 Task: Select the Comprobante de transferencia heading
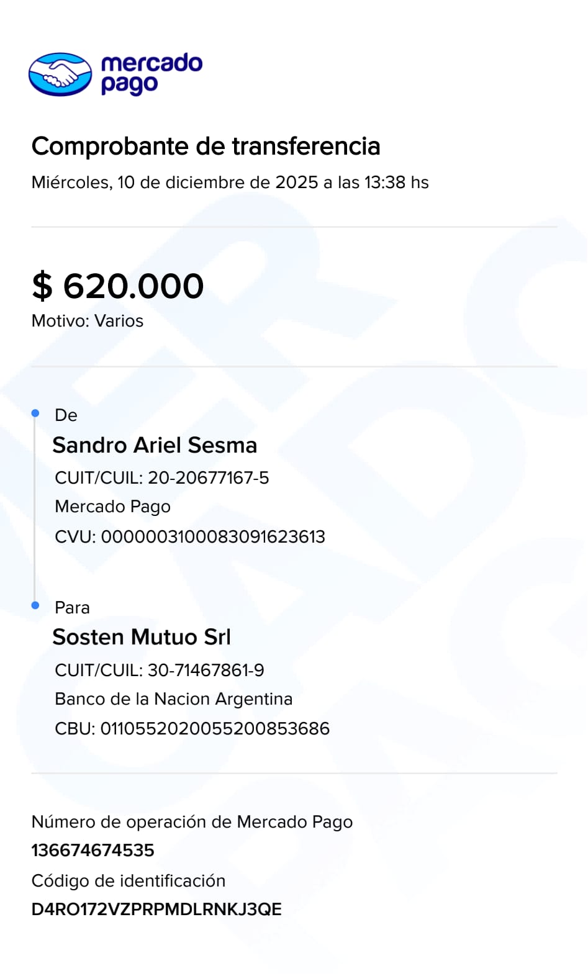pyautogui.click(x=206, y=147)
